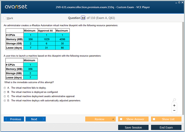Choose option C: awaits administrative approval
Viewport: 185px width, 132px height.
[5, 96]
